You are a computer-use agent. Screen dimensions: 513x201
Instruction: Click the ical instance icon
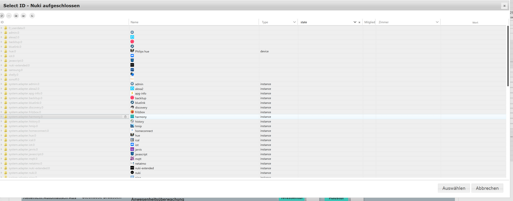tap(132, 140)
